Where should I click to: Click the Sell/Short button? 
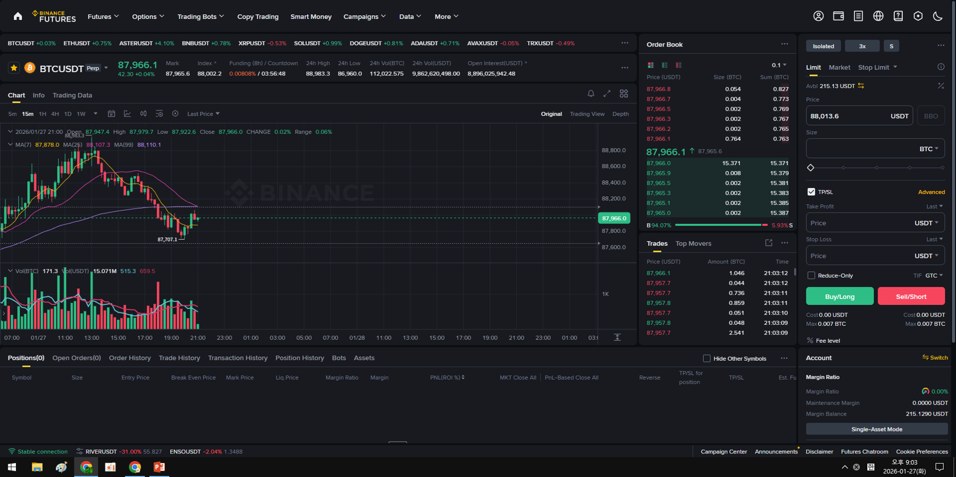(911, 296)
